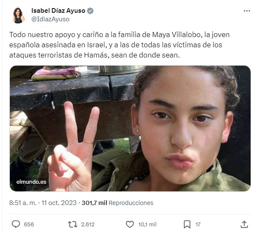View the 301,7 mil Reproducciones count
This screenshot has width=257, height=234.
coord(117,203)
